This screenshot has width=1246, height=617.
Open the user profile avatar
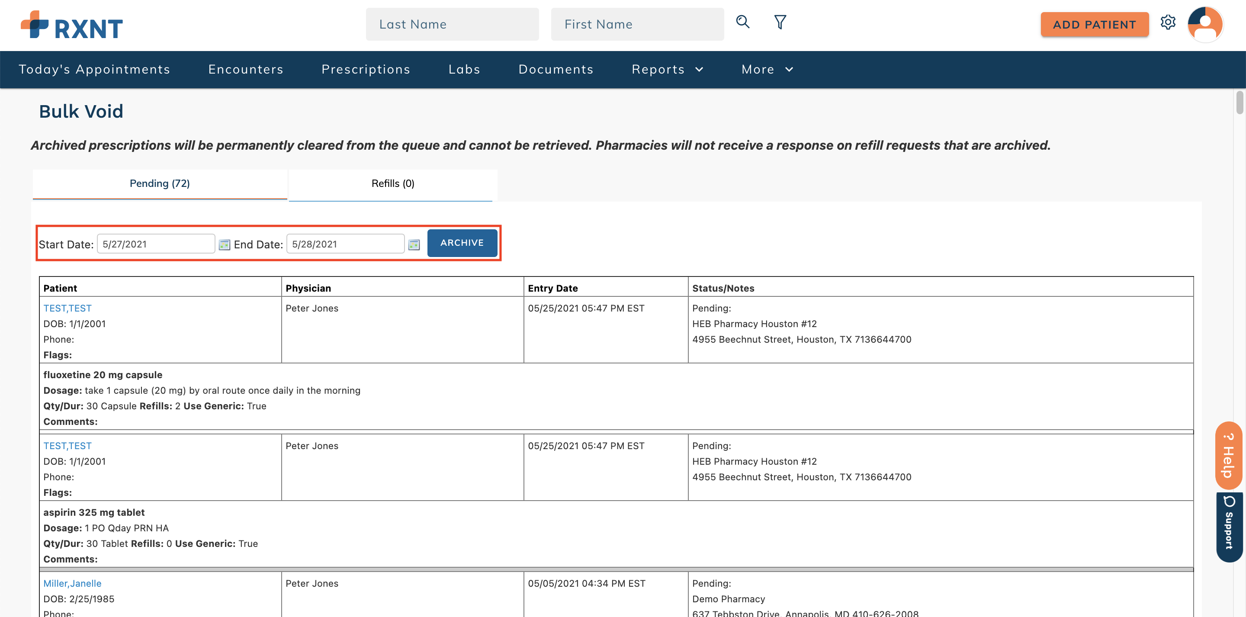tap(1205, 24)
